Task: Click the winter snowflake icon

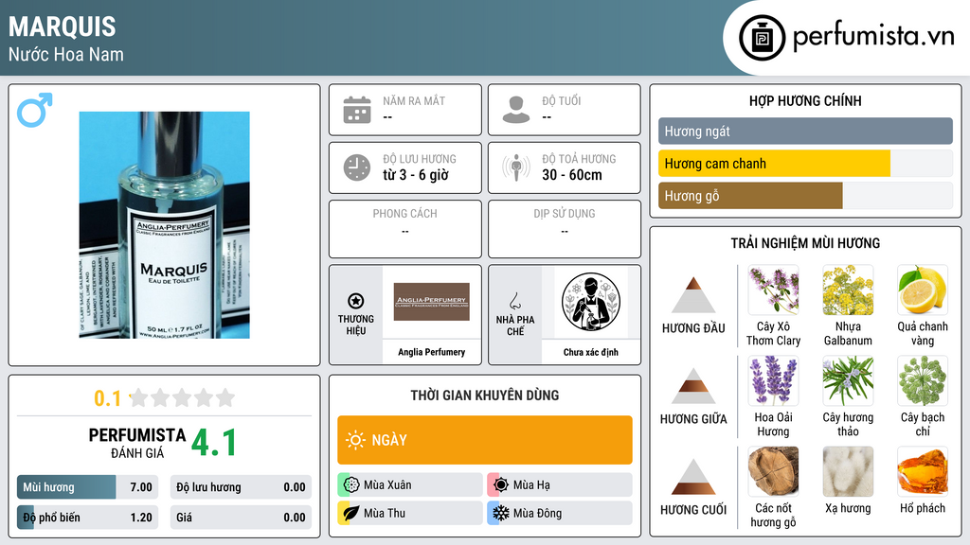Action: click(500, 514)
